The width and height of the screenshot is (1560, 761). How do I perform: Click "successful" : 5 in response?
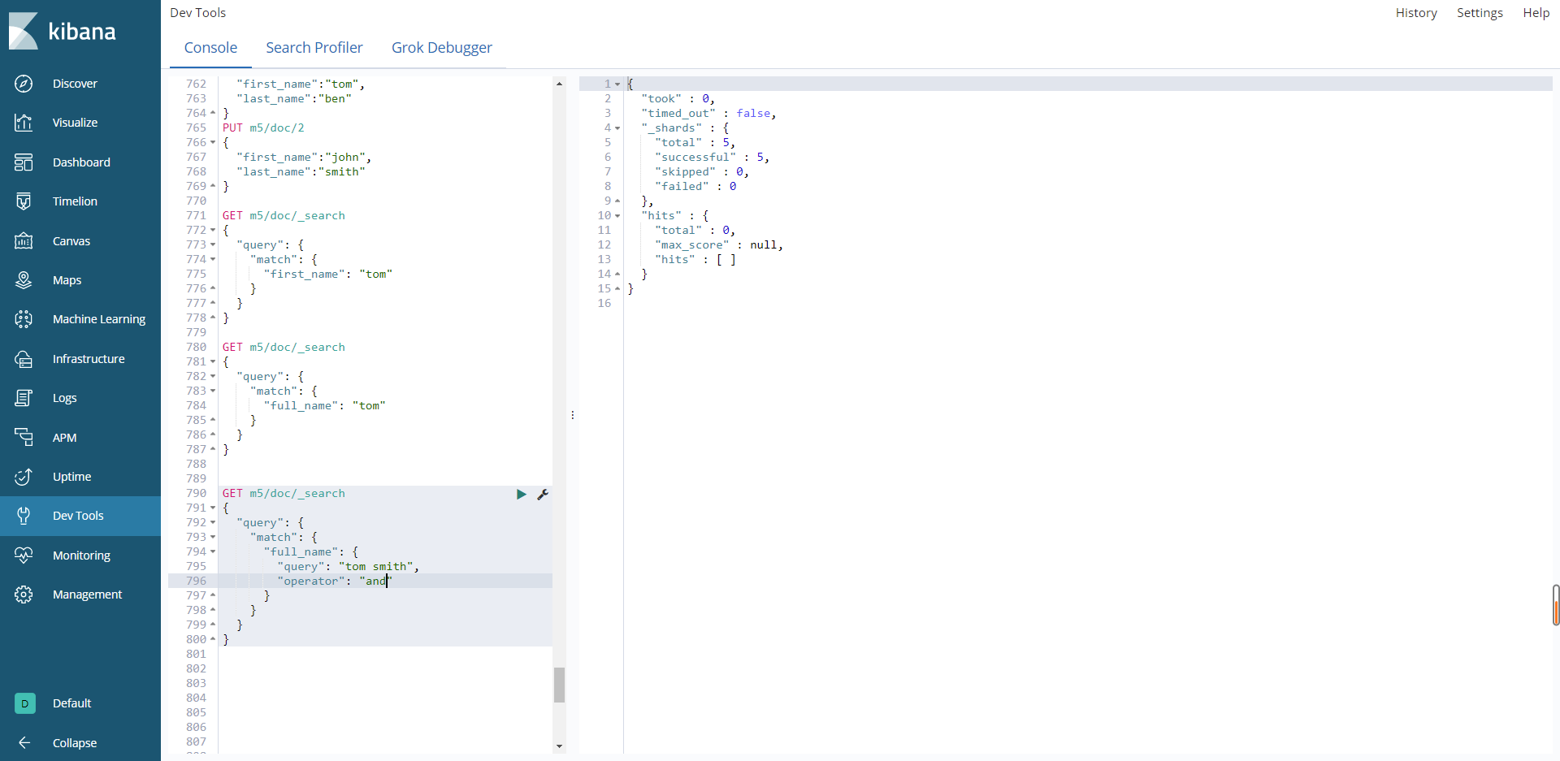click(x=712, y=157)
